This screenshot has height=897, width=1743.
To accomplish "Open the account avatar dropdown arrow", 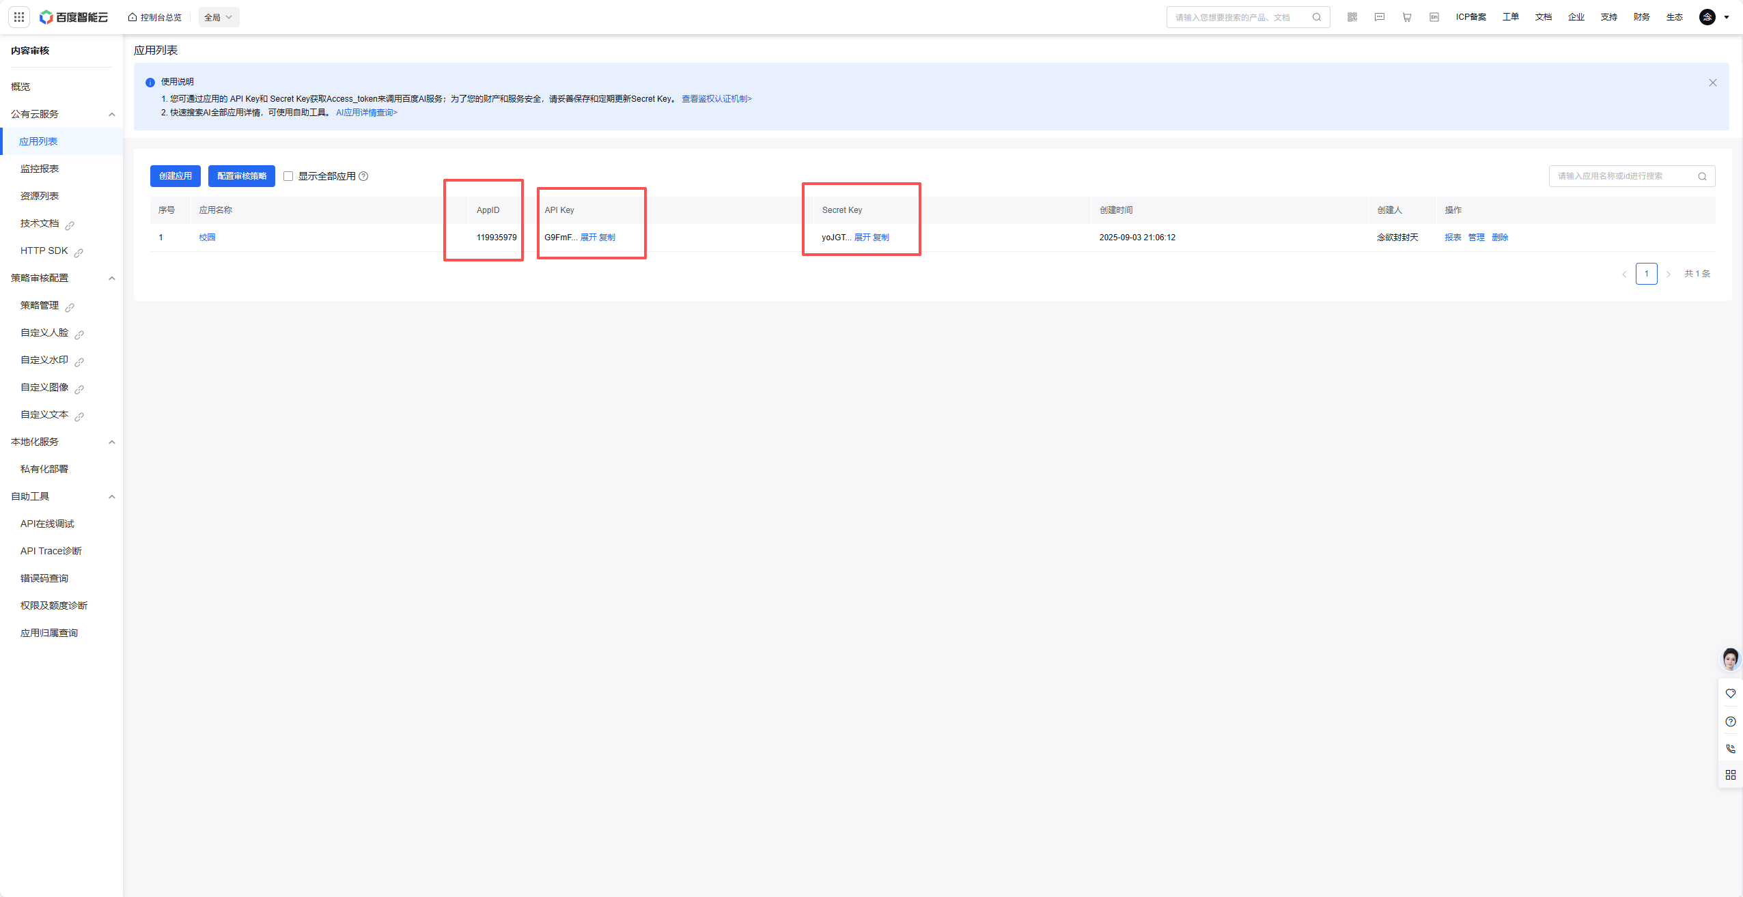I will (x=1727, y=17).
